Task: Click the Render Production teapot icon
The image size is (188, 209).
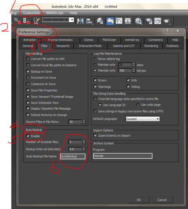Action: (x=167, y=21)
